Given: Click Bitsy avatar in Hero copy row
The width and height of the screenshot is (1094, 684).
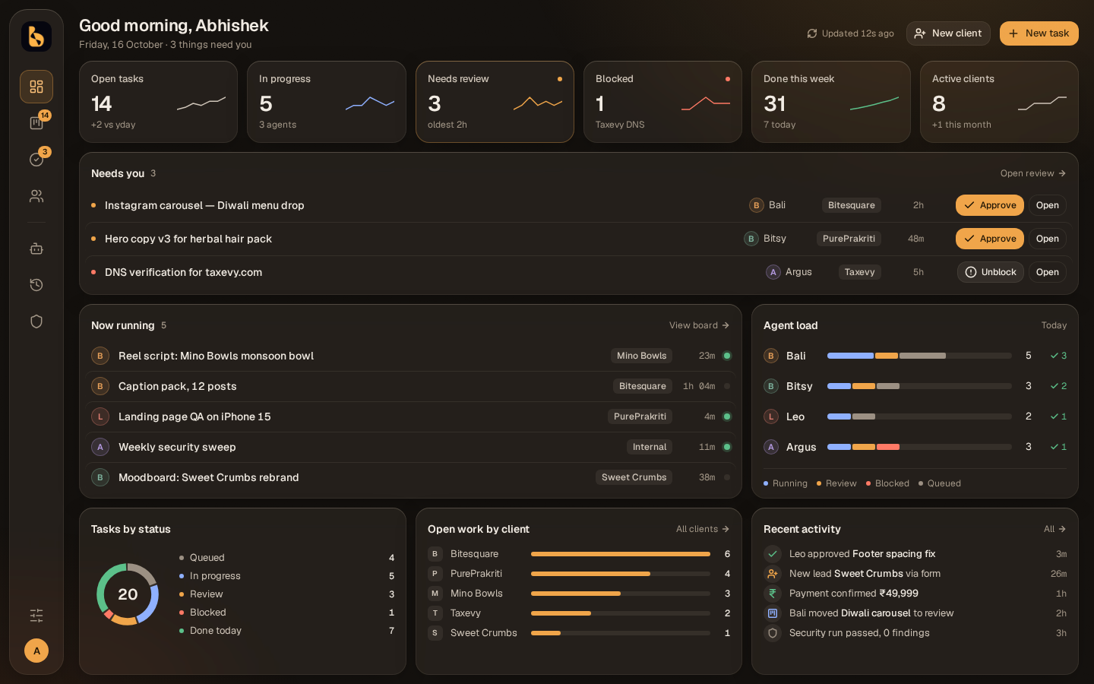Looking at the screenshot, I should (x=751, y=239).
